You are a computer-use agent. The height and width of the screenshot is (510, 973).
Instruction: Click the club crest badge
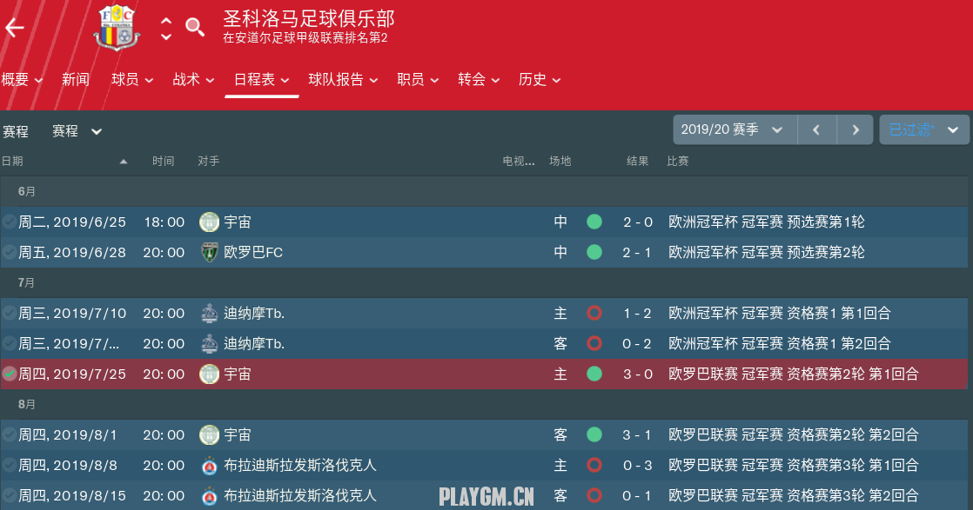[x=116, y=28]
